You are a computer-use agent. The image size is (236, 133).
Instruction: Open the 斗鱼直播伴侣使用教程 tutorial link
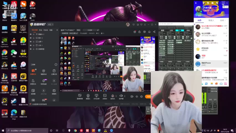pyautogui.click(x=39, y=104)
